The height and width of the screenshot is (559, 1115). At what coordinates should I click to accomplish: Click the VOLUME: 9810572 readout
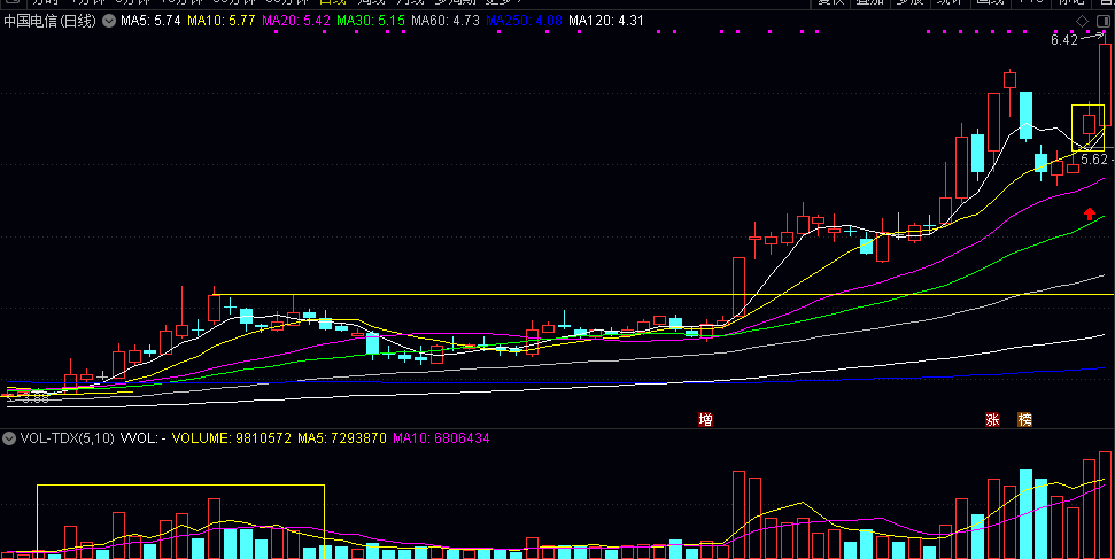tap(231, 438)
